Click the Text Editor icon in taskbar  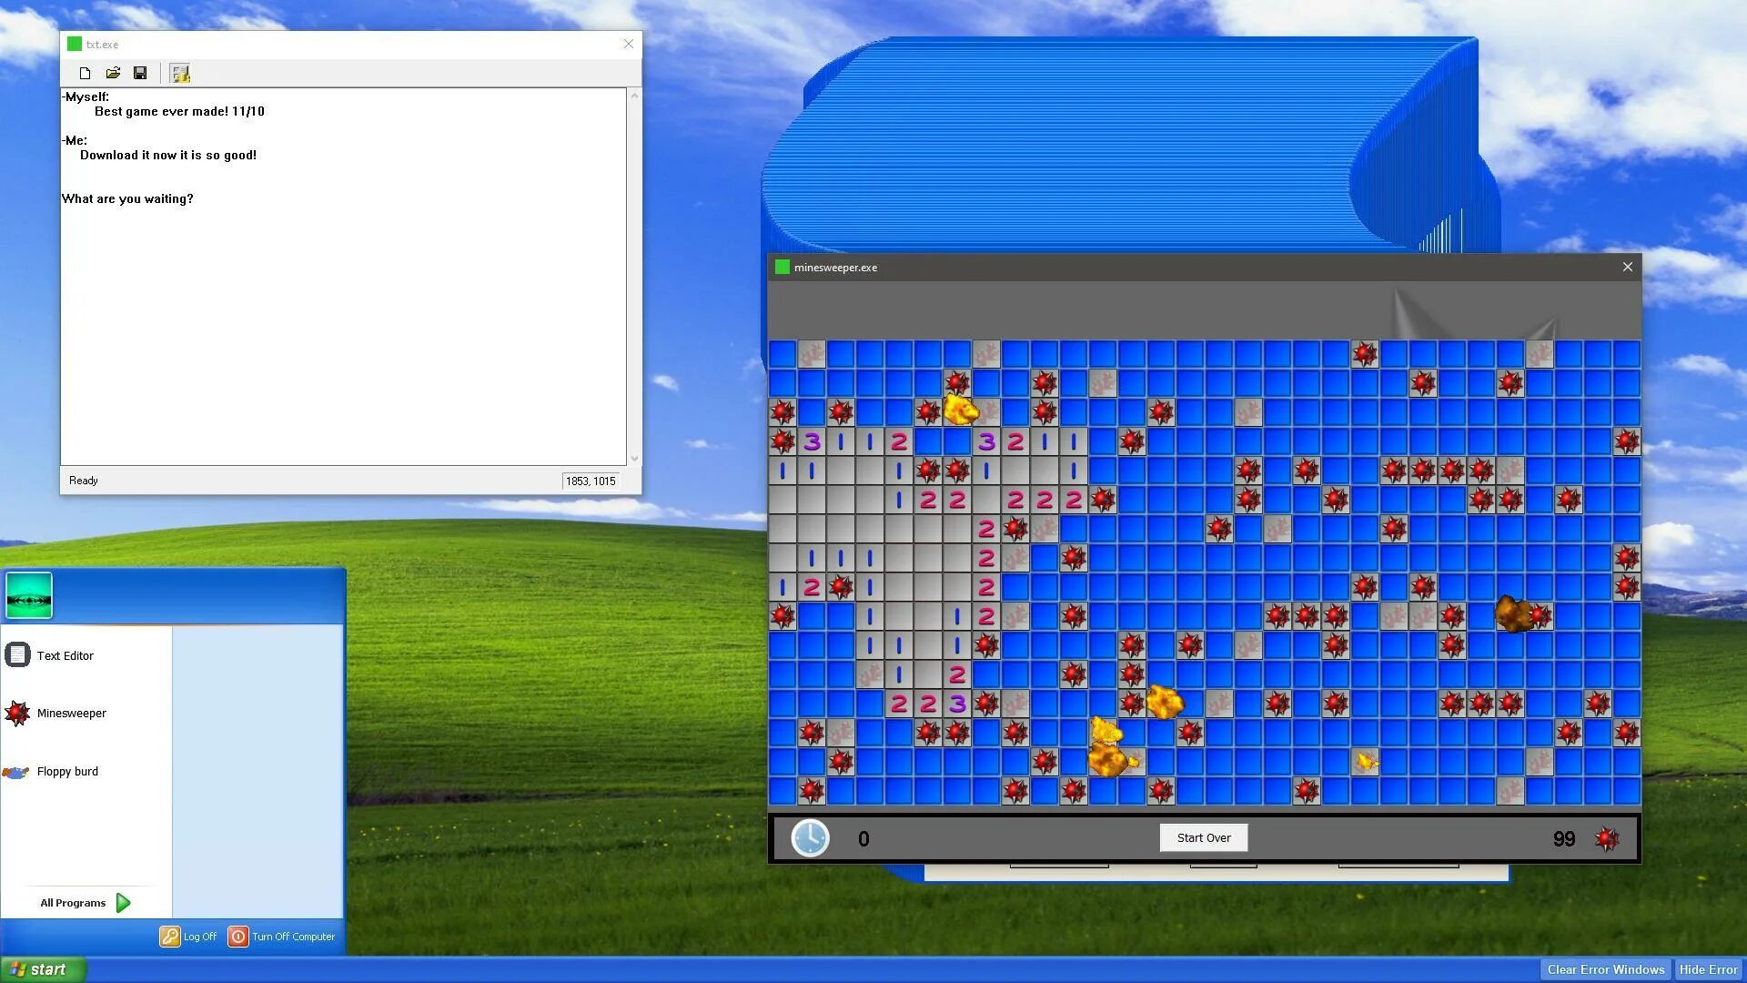18,655
